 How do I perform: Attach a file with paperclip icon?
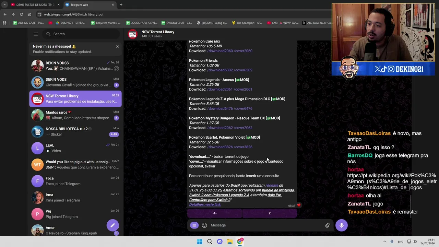328,225
